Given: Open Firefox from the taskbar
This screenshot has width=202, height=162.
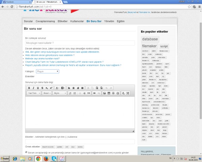Looking at the screenshot, I should click(46, 159).
